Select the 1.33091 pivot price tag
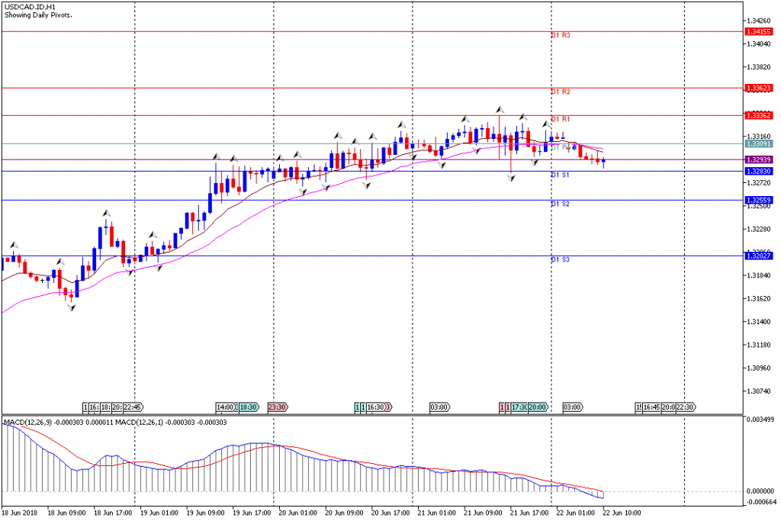Viewport: 781px width, 521px height. click(759, 144)
